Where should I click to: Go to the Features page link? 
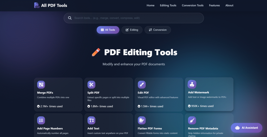[214, 5]
